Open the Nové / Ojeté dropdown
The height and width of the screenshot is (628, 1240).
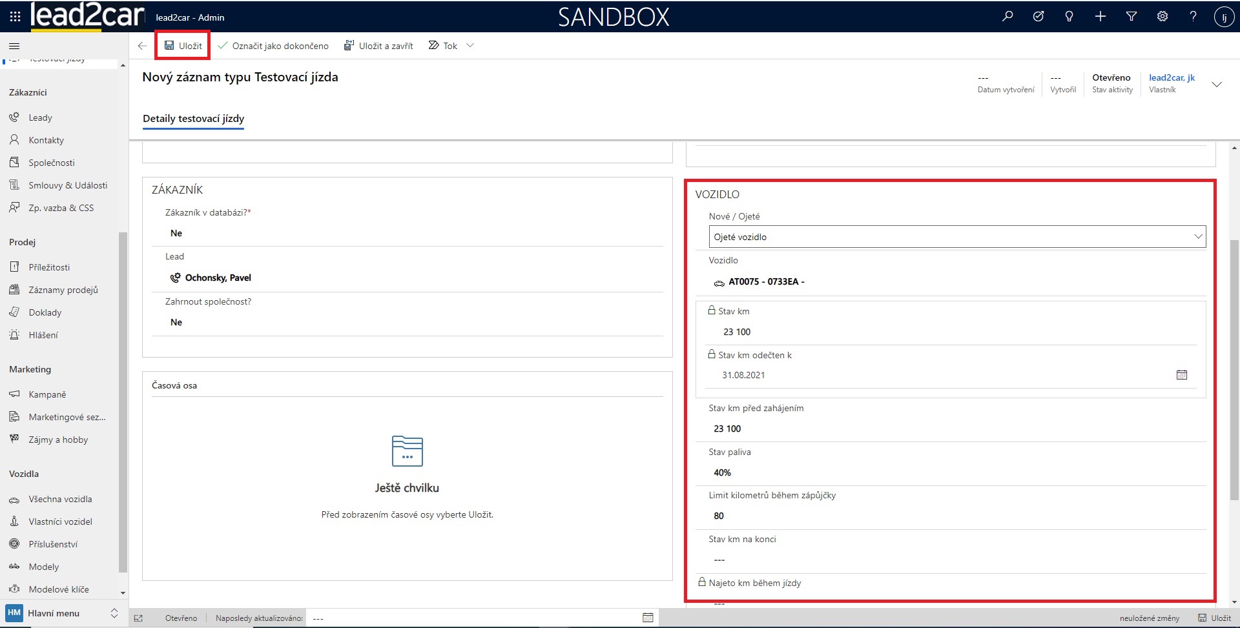pos(956,237)
